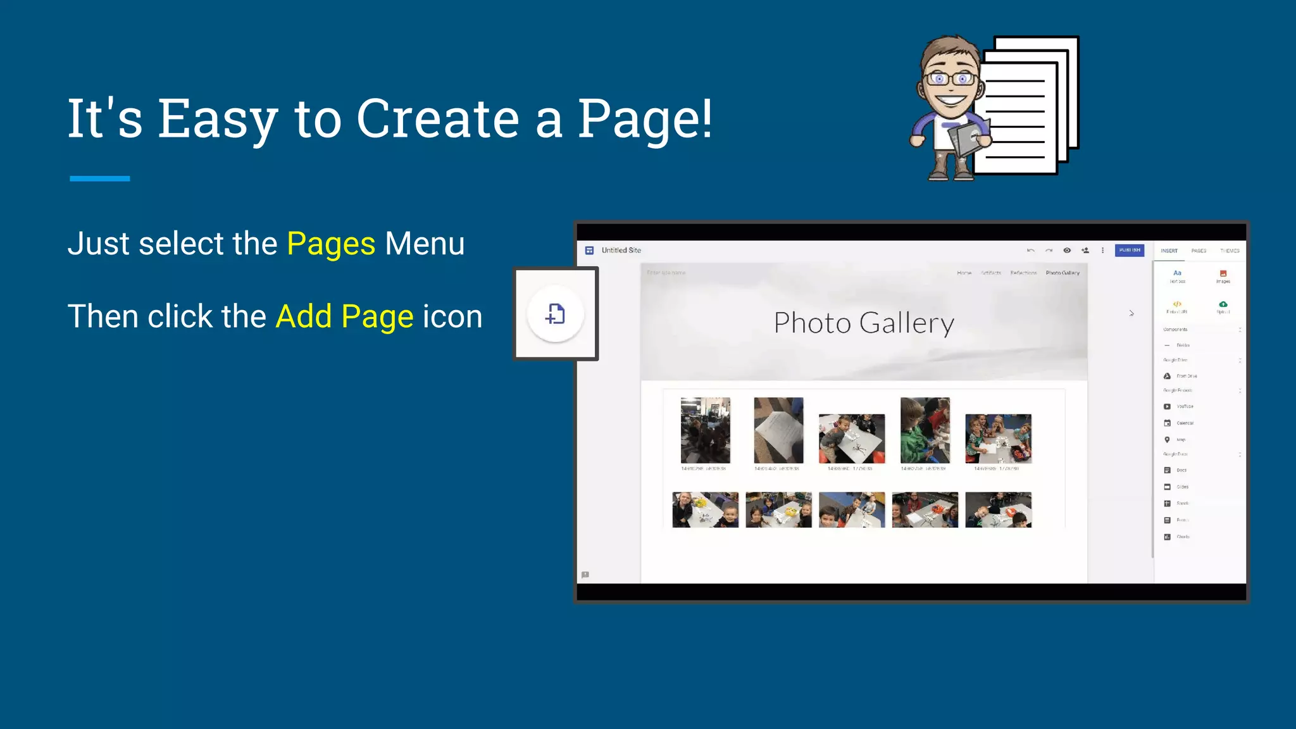Redo the last edit
The height and width of the screenshot is (729, 1296).
(x=1049, y=251)
